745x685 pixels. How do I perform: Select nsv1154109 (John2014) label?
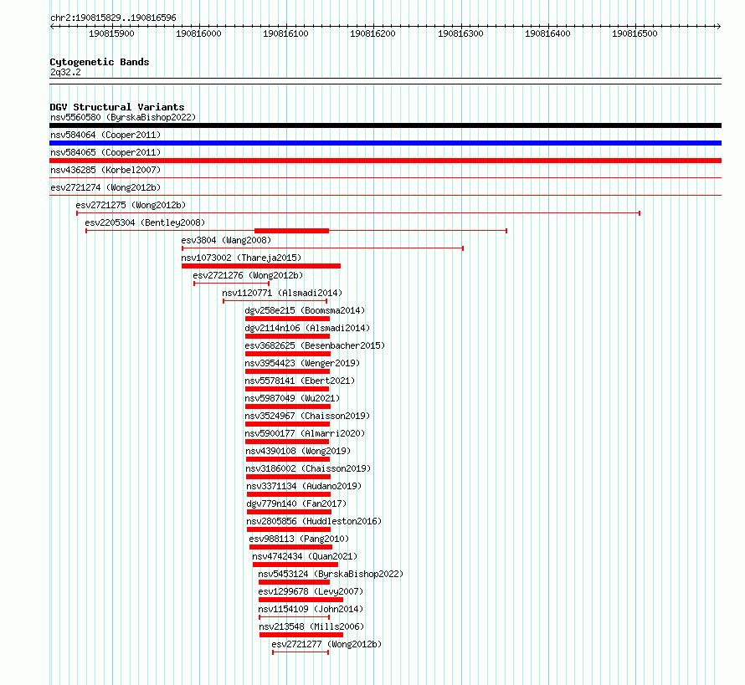[x=311, y=609]
